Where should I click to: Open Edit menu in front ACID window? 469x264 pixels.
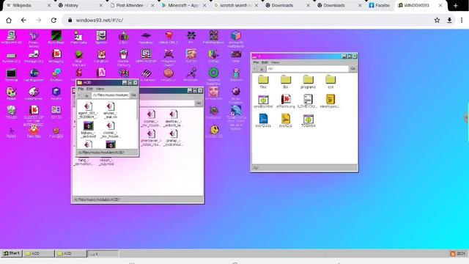click(x=89, y=89)
